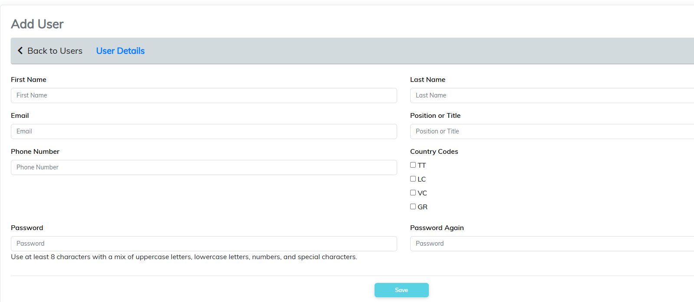Focus the Password Again input box
This screenshot has width=694, height=302.
coord(551,244)
